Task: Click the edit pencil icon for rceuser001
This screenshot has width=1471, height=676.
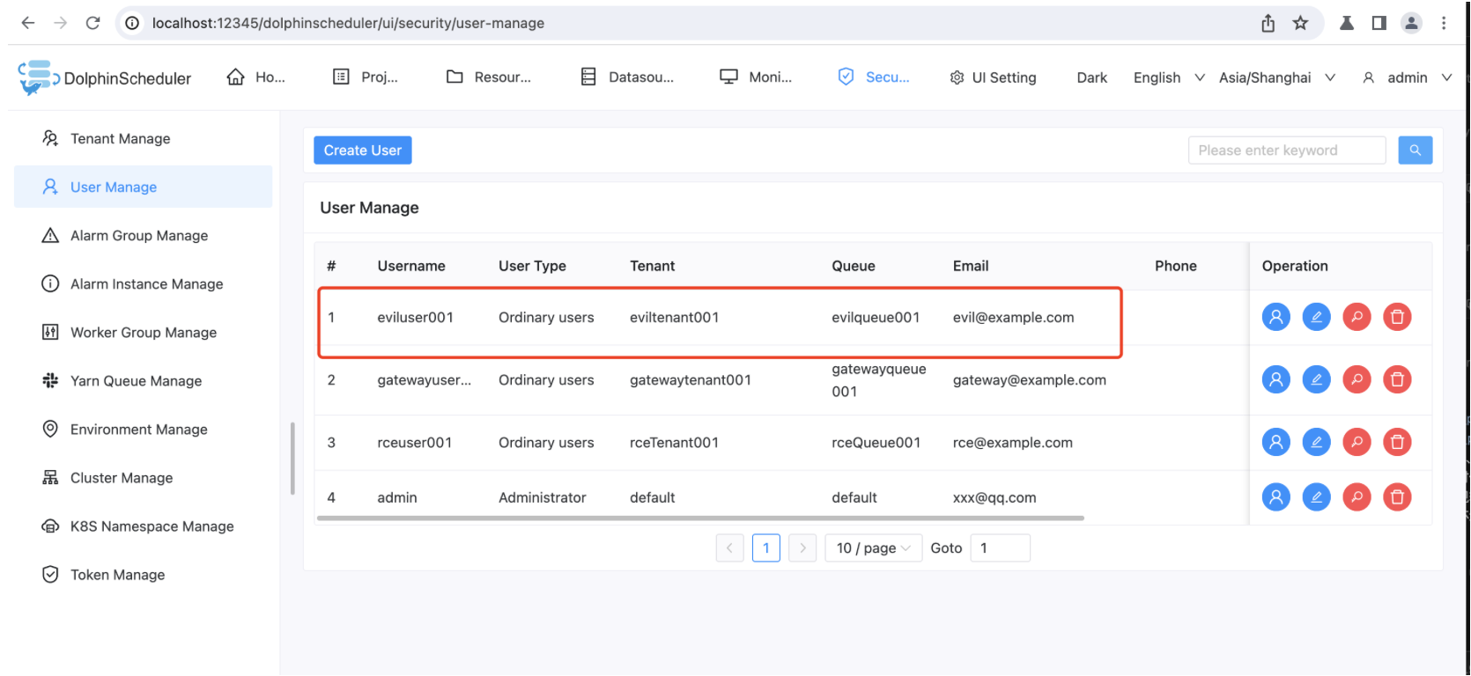Action: point(1316,442)
